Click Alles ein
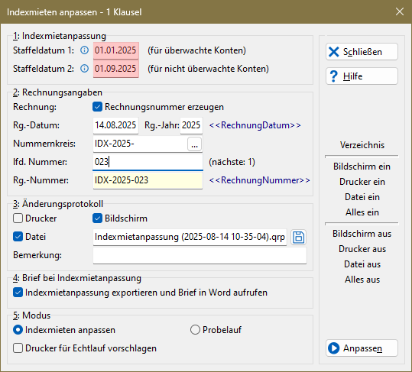The image size is (412, 372). pos(362,212)
